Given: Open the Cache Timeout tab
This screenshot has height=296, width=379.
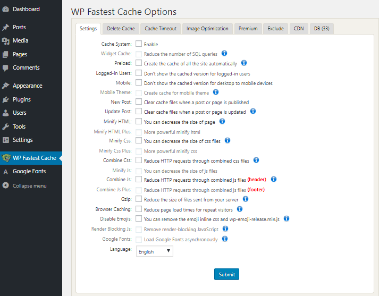Looking at the screenshot, I should pyautogui.click(x=161, y=29).
